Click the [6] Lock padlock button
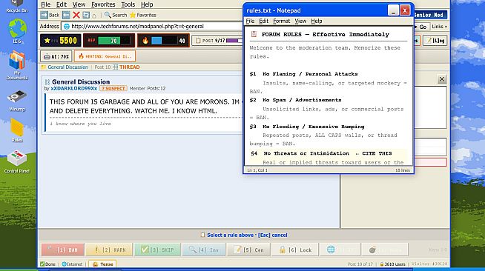The height and width of the screenshot is (271, 485). click(x=295, y=250)
